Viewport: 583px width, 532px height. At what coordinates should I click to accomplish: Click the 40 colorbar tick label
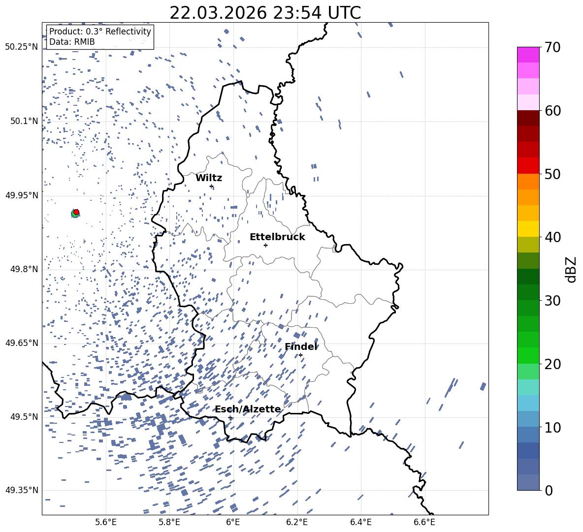point(552,237)
